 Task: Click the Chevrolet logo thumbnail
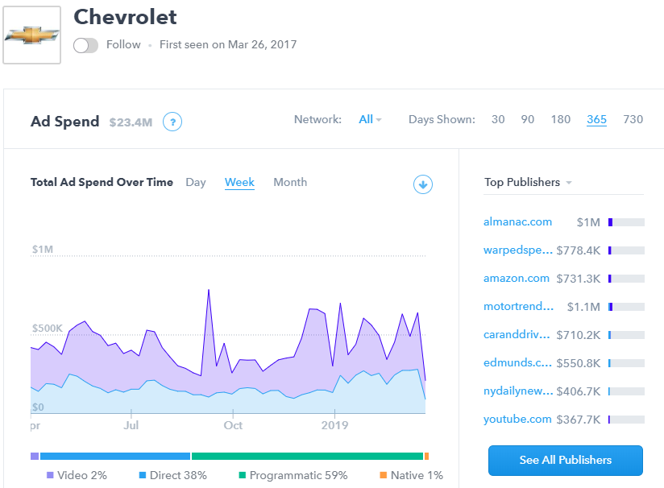pyautogui.click(x=32, y=35)
